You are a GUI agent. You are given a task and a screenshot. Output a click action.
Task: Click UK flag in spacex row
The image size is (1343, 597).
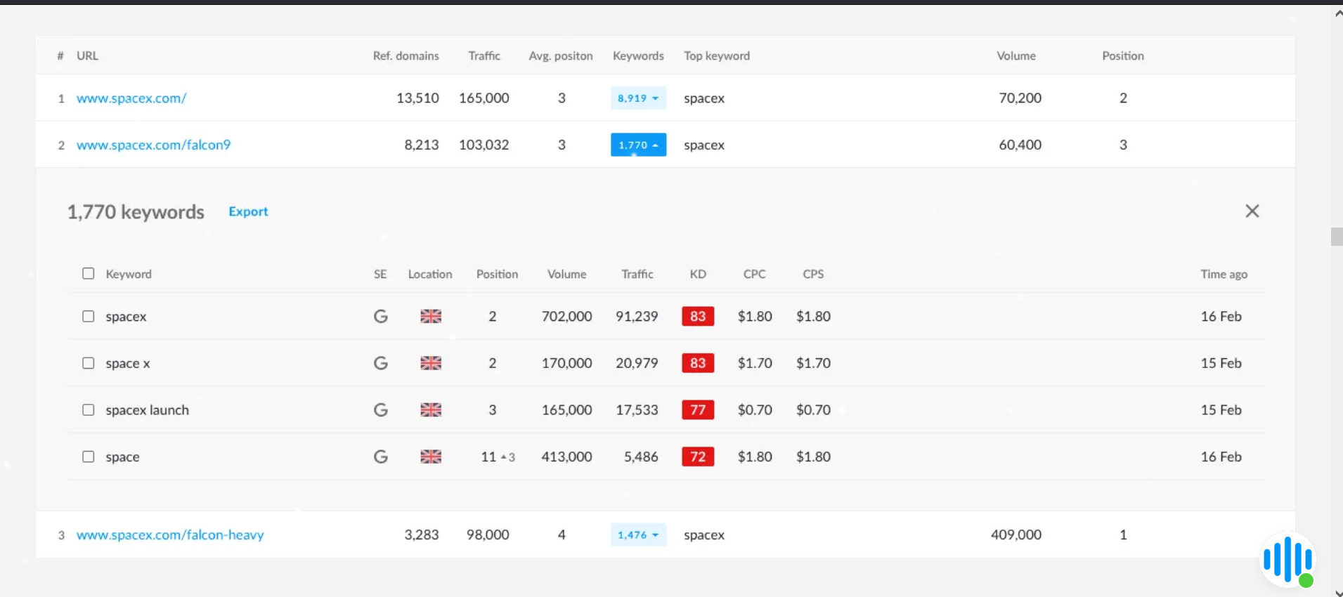[x=431, y=316]
